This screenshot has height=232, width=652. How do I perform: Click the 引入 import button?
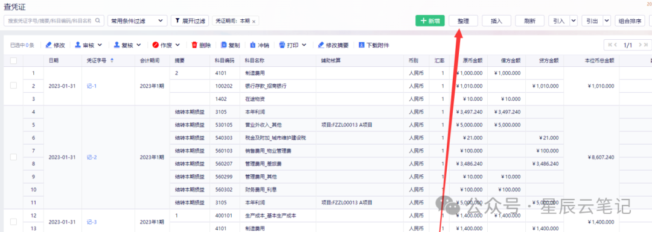click(558, 20)
